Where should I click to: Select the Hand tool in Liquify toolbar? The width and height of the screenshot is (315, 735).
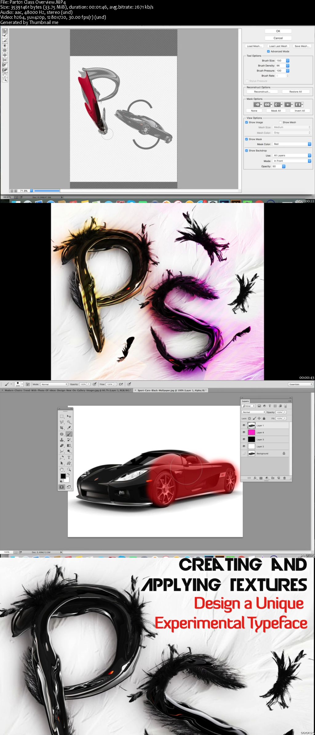pyautogui.click(x=5, y=75)
